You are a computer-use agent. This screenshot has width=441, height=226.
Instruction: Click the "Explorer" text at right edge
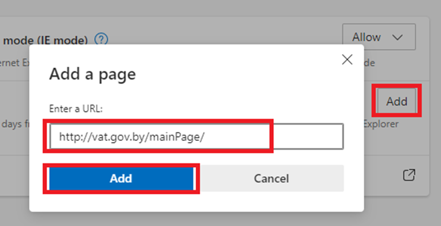tap(381, 124)
